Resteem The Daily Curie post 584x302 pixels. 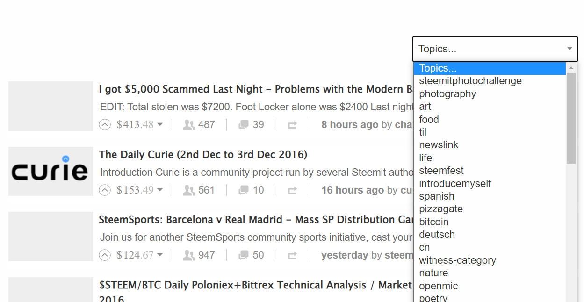tap(292, 191)
